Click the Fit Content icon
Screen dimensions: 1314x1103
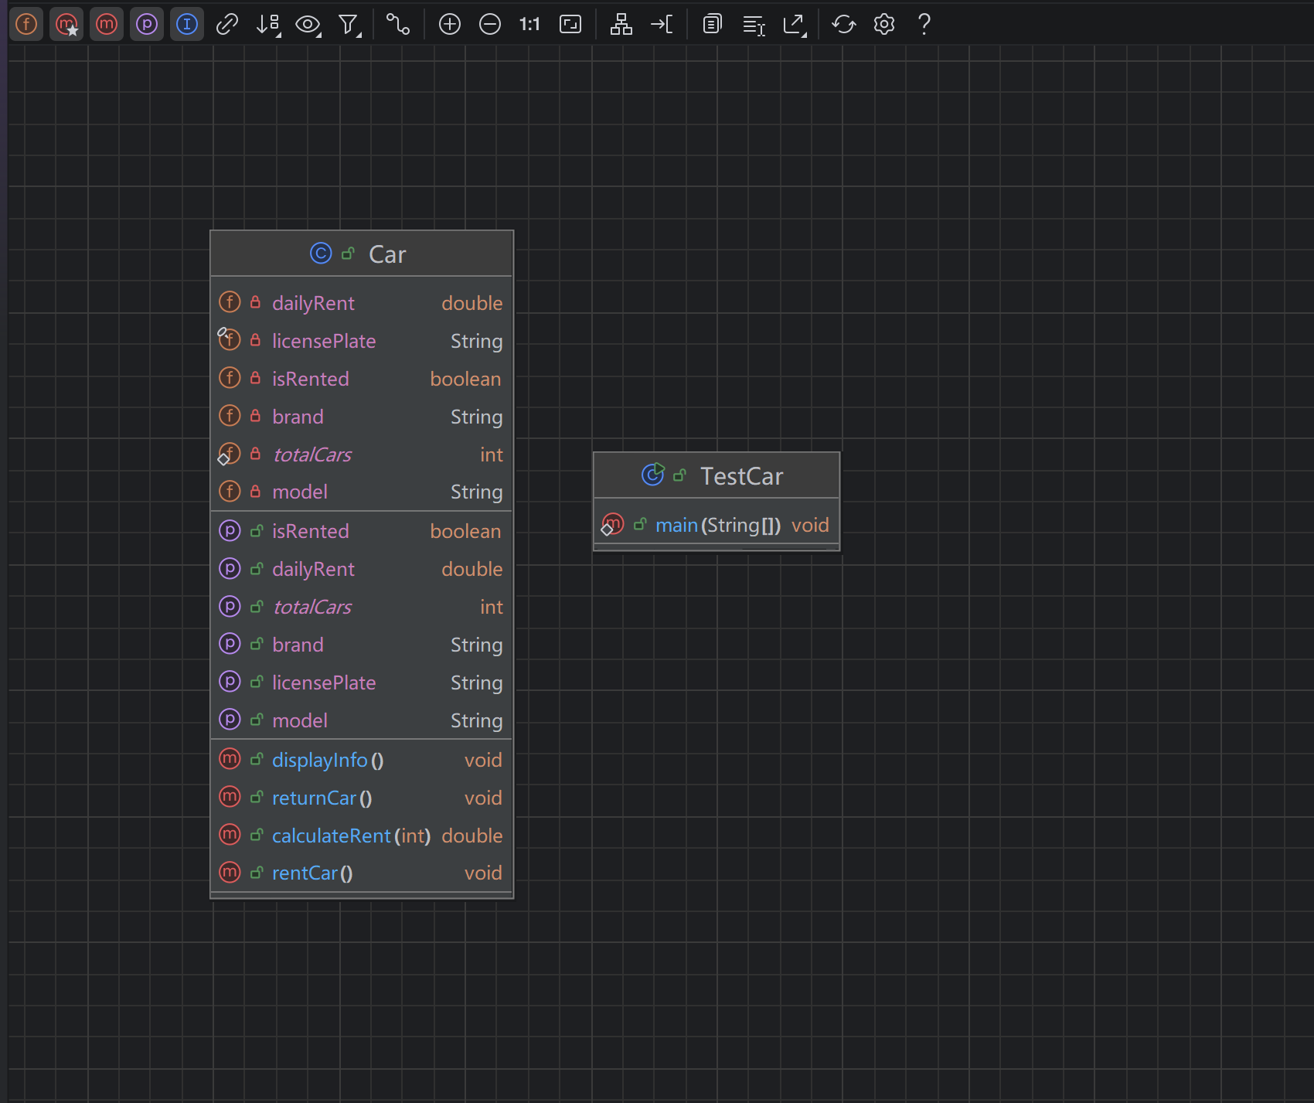click(570, 25)
